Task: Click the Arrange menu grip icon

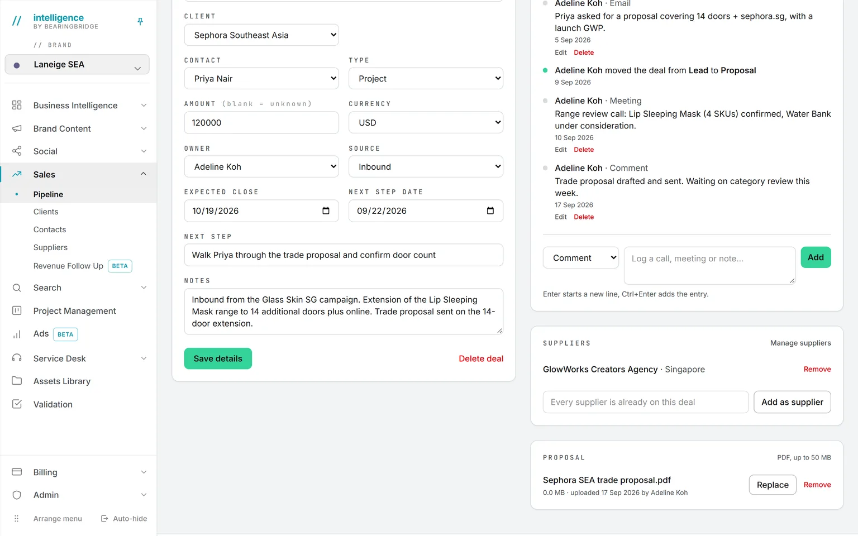Action: pyautogui.click(x=17, y=519)
